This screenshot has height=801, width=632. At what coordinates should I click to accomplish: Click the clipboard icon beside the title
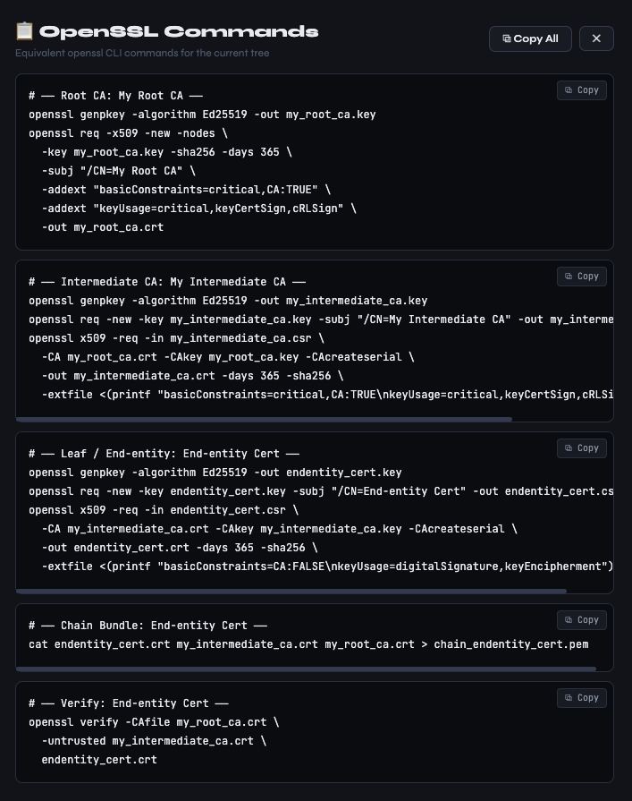(25, 31)
